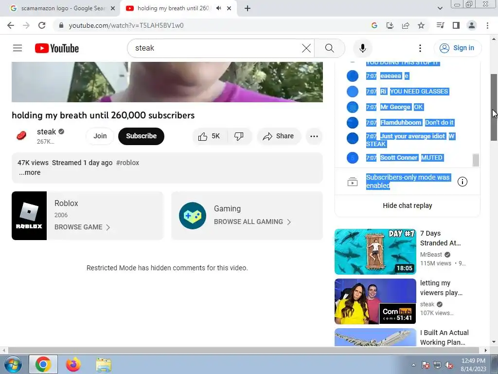
Task: Subscribe to steak channel
Action: click(141, 136)
